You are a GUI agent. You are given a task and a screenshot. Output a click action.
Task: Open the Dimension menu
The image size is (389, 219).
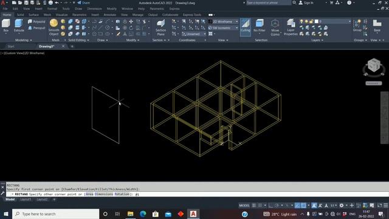(94, 9)
